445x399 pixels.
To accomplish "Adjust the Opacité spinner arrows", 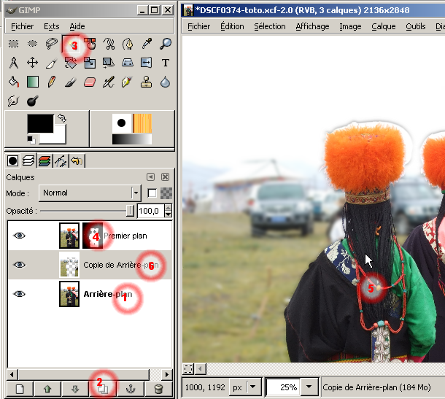I will (169, 211).
